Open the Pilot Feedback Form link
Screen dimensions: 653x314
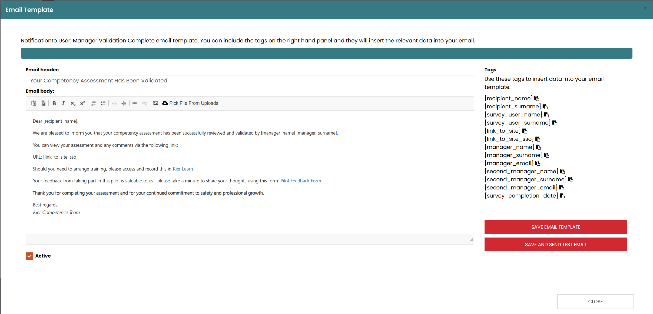pos(301,181)
